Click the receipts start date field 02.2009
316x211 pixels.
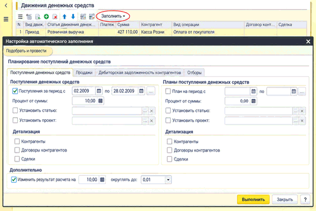pyautogui.click(x=84, y=91)
